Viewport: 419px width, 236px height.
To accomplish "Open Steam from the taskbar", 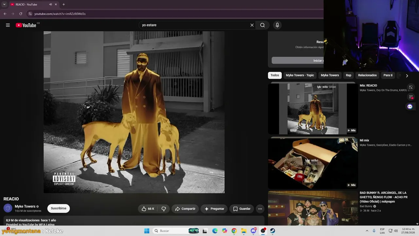I will tap(272, 231).
